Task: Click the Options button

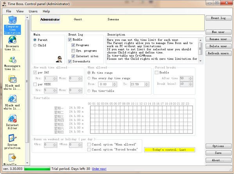Action: click(x=218, y=146)
